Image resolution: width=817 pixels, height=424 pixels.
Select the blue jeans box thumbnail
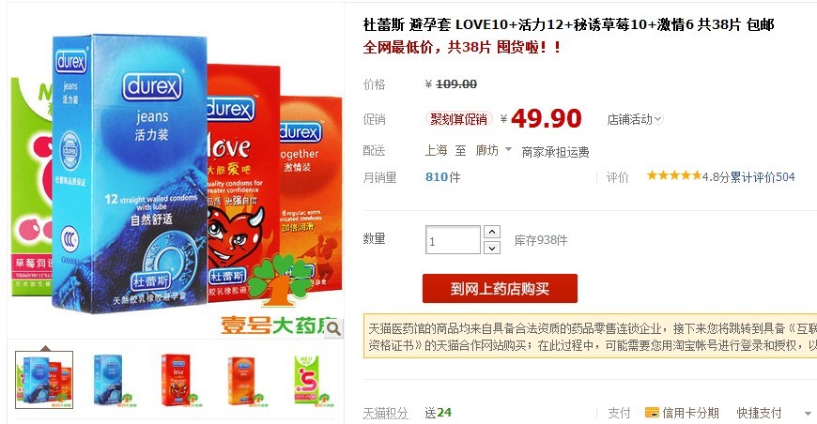pyautogui.click(x=111, y=380)
